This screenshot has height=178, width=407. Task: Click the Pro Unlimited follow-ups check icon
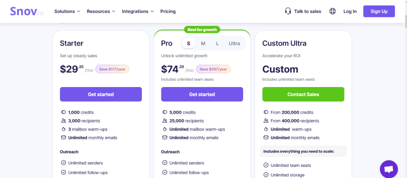tap(165, 172)
